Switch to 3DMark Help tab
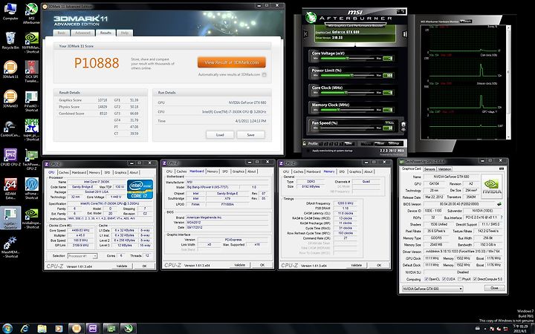 coord(125,33)
